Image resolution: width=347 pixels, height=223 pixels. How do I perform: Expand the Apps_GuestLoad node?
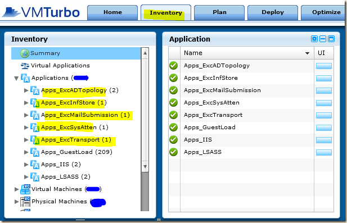26,152
